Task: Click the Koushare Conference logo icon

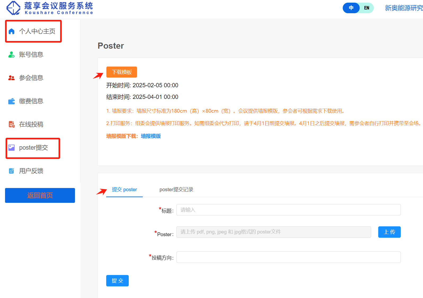Action: pos(13,8)
